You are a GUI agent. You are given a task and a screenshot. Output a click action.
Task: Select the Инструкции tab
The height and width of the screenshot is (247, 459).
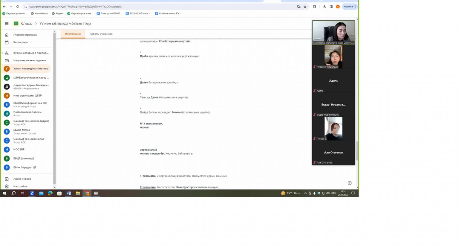pyautogui.click(x=73, y=34)
